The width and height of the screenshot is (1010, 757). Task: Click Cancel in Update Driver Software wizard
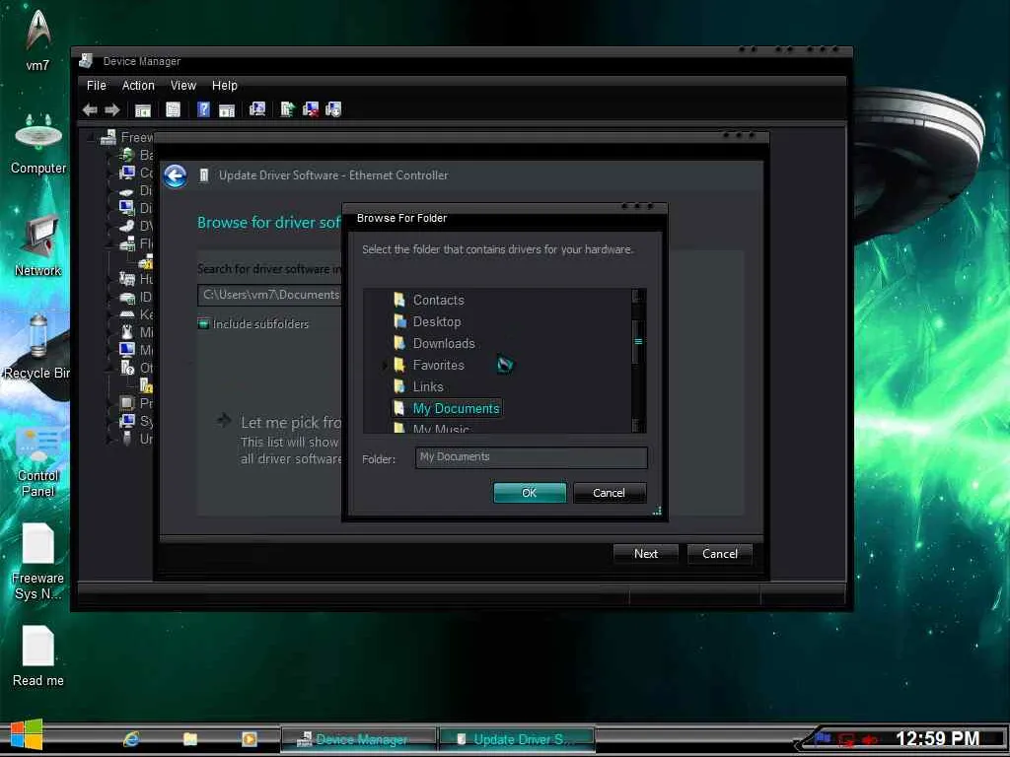pyautogui.click(x=719, y=554)
